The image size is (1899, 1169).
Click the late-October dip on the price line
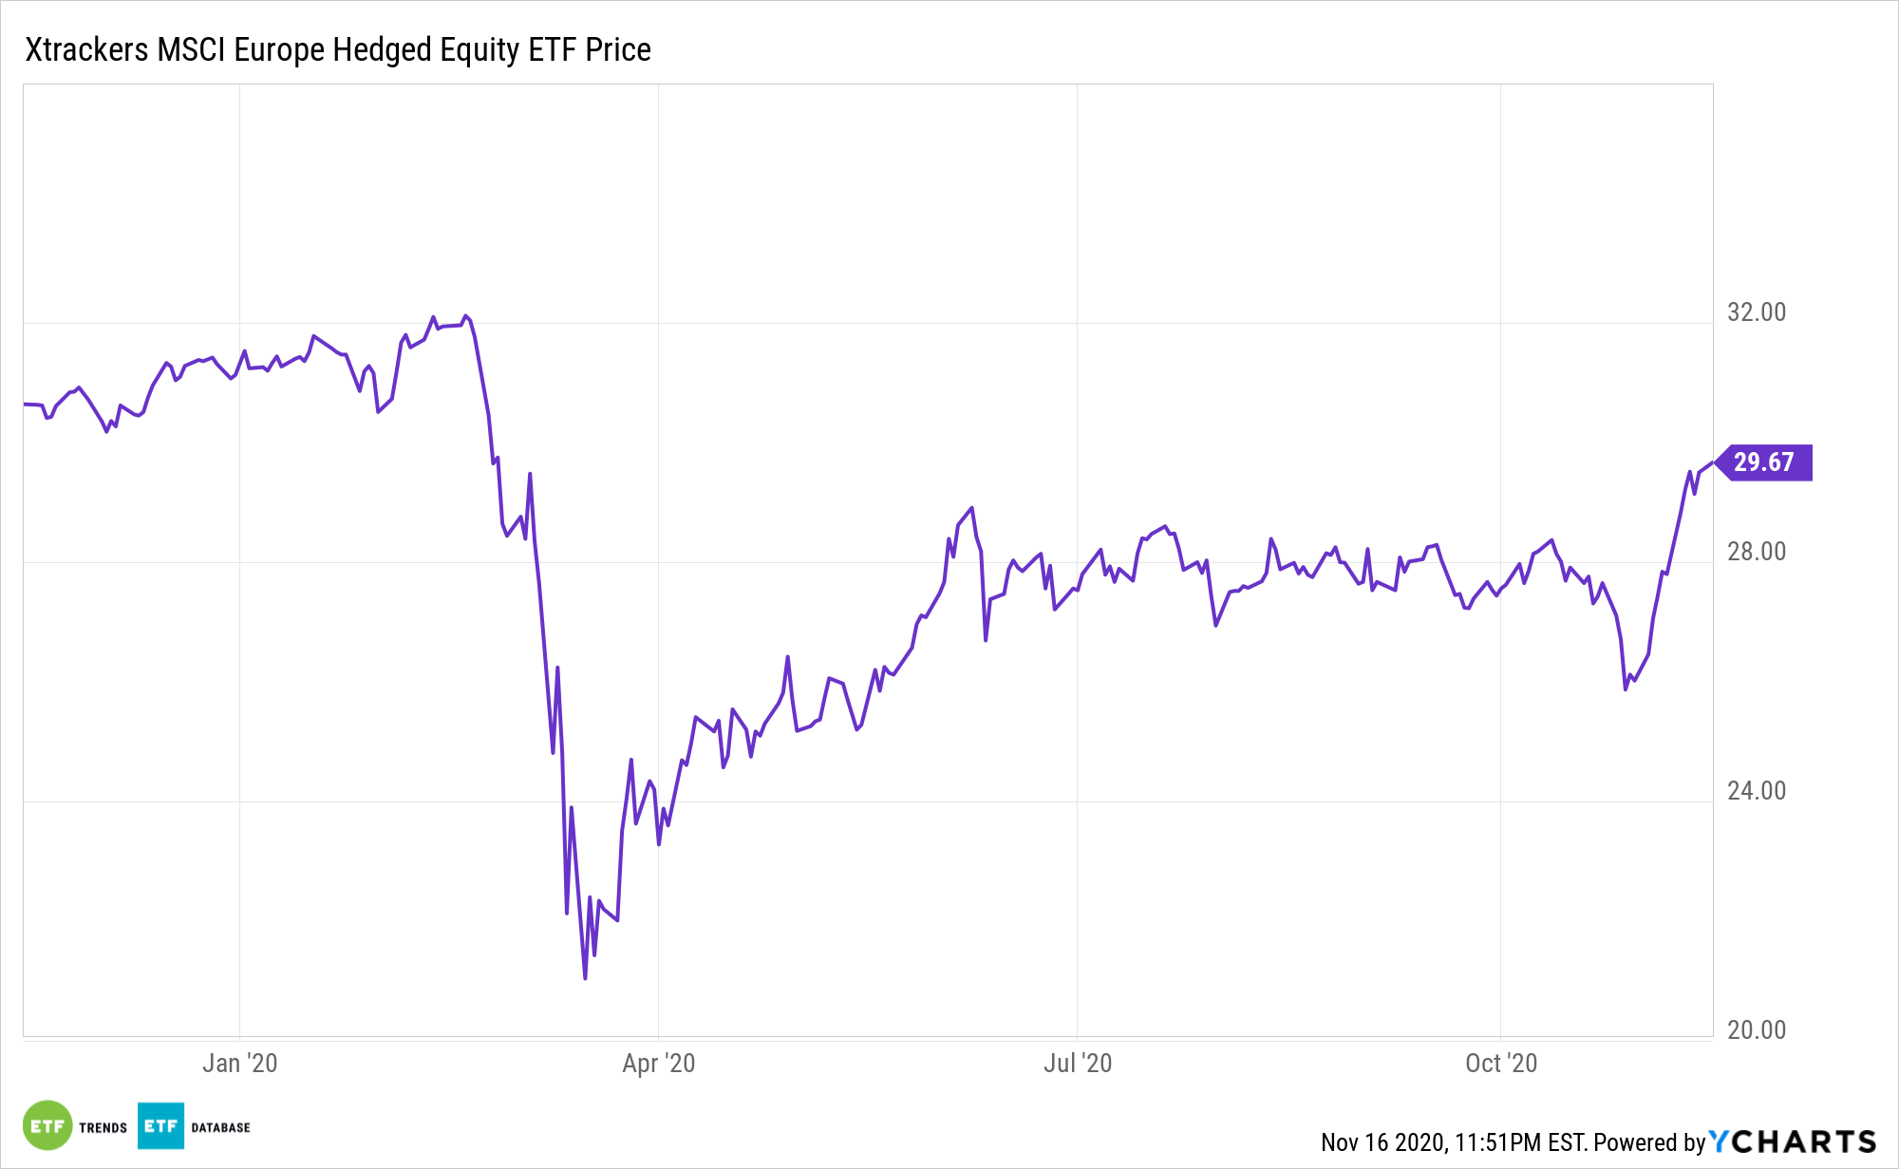(x=1626, y=688)
